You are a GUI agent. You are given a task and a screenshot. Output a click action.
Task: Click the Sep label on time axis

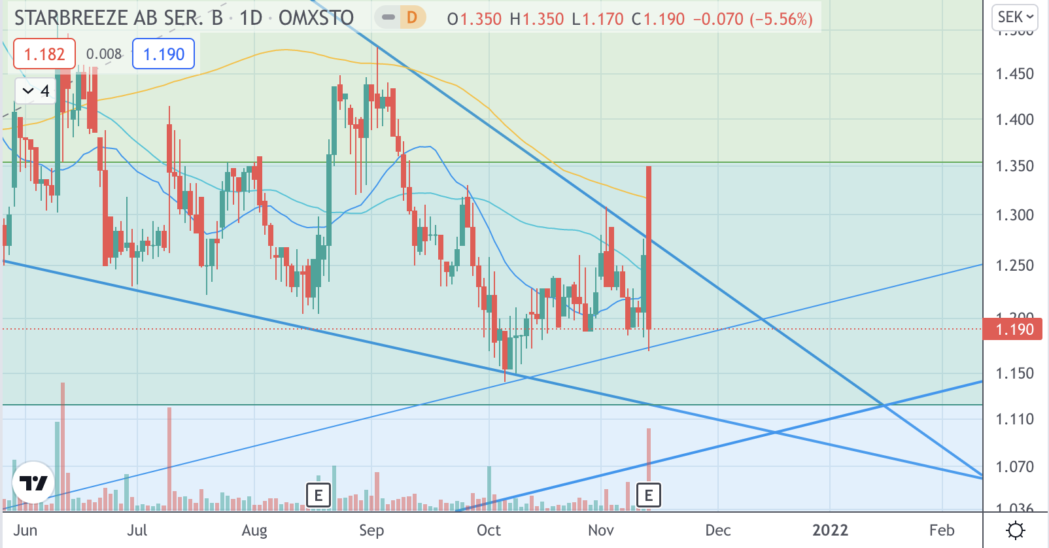(x=371, y=530)
